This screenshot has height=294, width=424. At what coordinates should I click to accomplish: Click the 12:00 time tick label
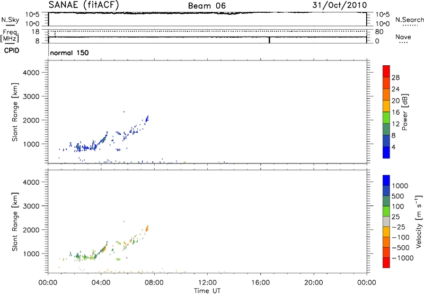coord(207,283)
